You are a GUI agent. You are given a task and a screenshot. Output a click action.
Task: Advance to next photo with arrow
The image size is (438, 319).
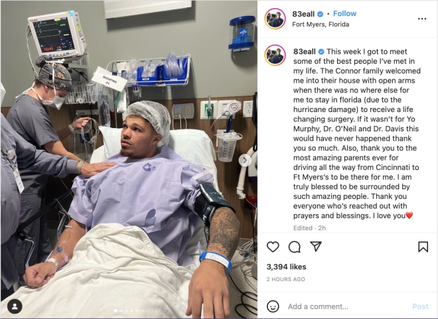(x=245, y=160)
